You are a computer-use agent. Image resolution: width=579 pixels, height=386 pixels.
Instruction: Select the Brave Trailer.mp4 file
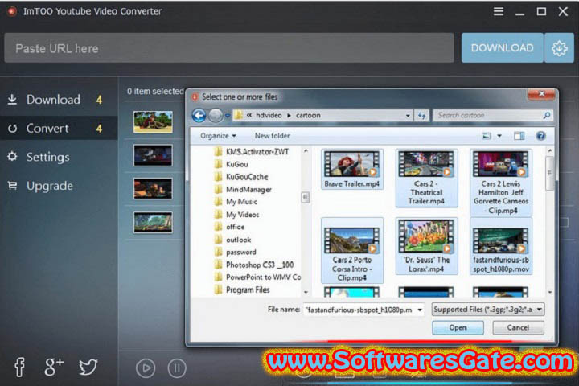coord(352,169)
